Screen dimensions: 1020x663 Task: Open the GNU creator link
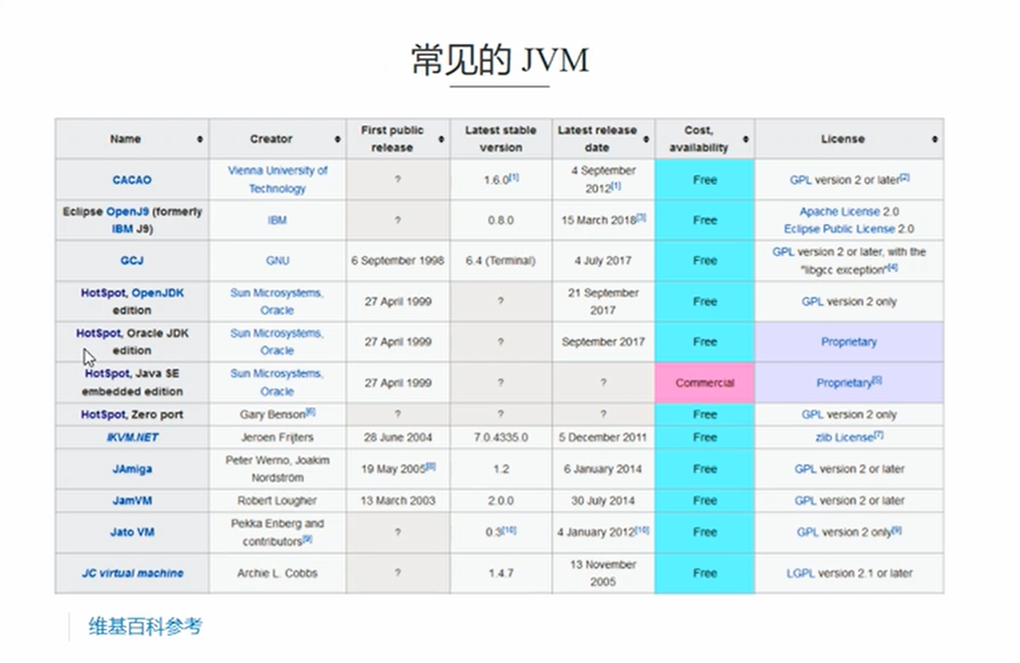[x=278, y=261]
